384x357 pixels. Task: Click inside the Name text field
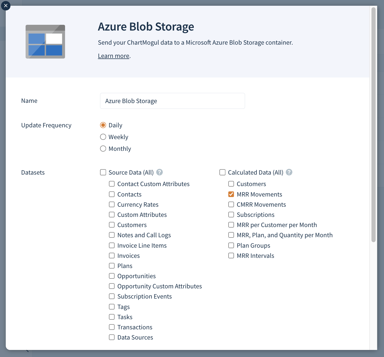(172, 101)
